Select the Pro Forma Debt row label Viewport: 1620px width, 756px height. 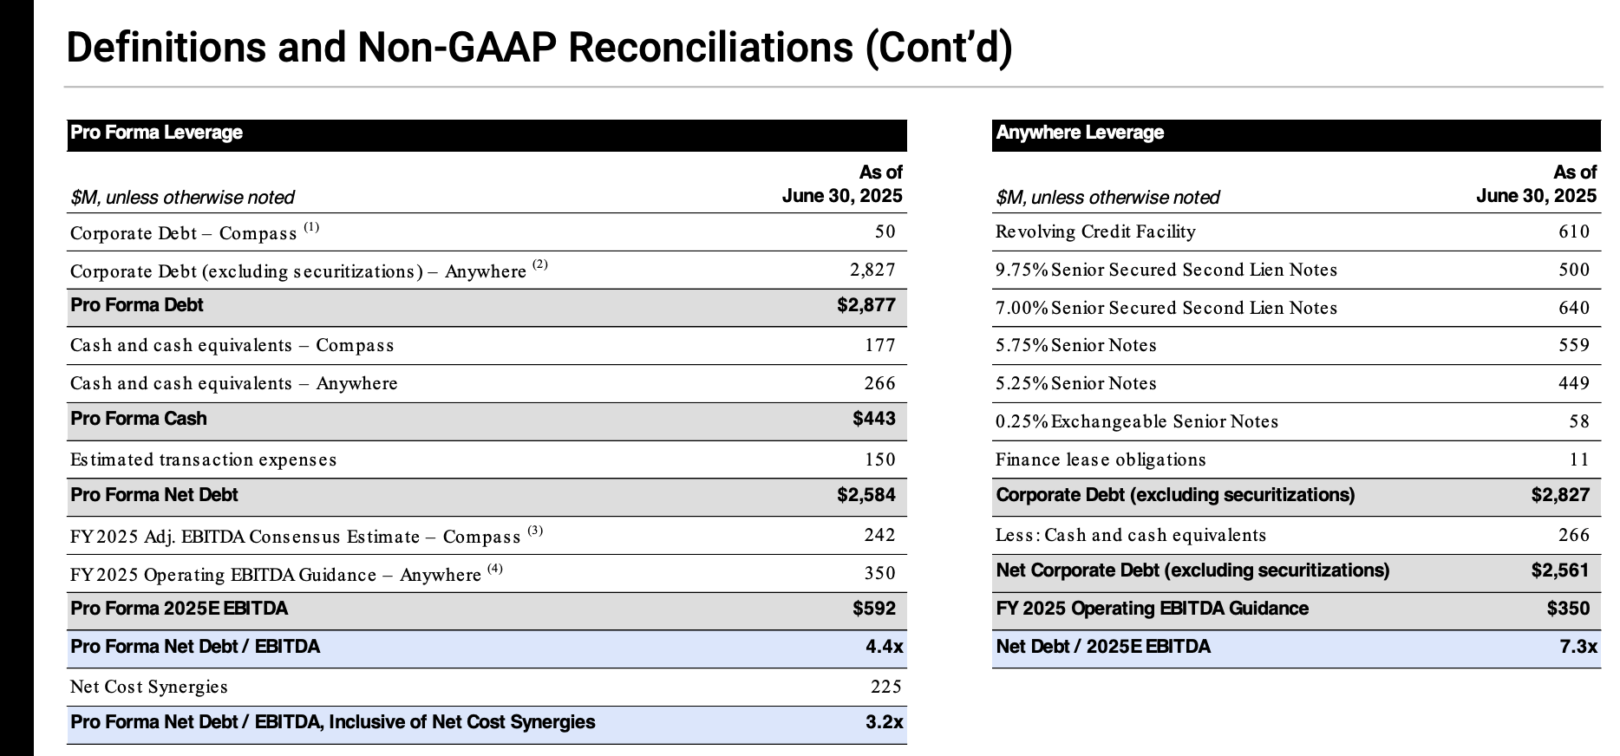point(137,305)
